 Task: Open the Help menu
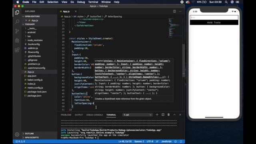tap(116, 2)
